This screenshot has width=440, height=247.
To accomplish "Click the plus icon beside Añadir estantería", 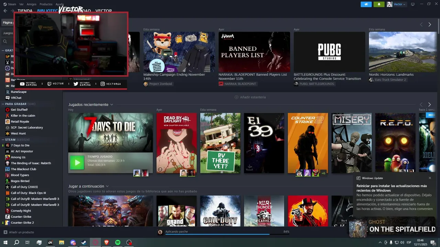I will coord(236,97).
